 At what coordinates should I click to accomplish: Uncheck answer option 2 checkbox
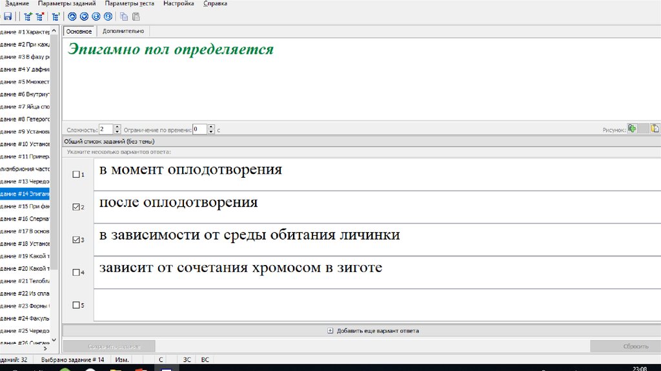click(76, 207)
